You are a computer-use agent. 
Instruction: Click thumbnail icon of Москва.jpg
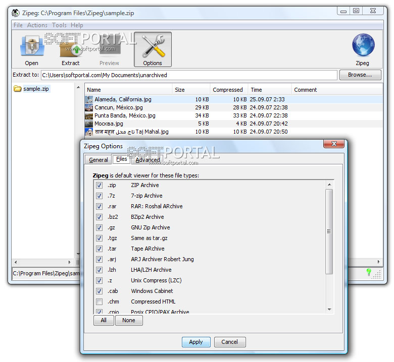point(89,124)
